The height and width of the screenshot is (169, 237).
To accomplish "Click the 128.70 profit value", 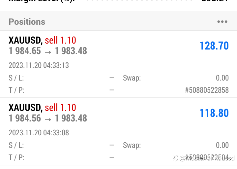I will (x=214, y=46).
